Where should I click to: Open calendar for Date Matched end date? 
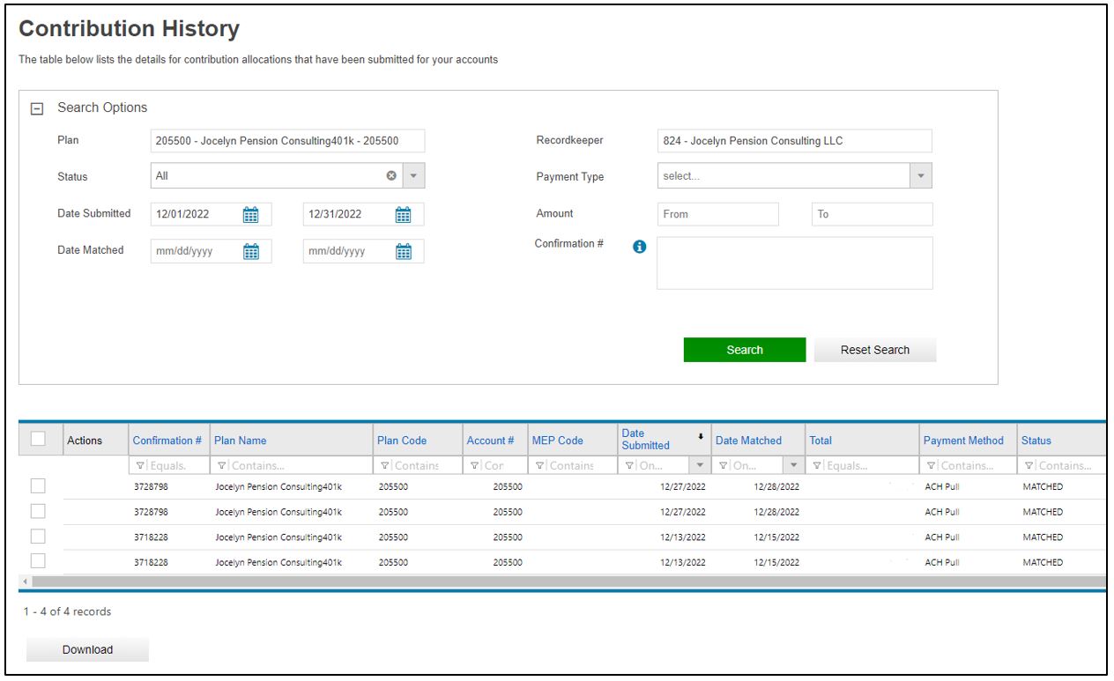[403, 251]
